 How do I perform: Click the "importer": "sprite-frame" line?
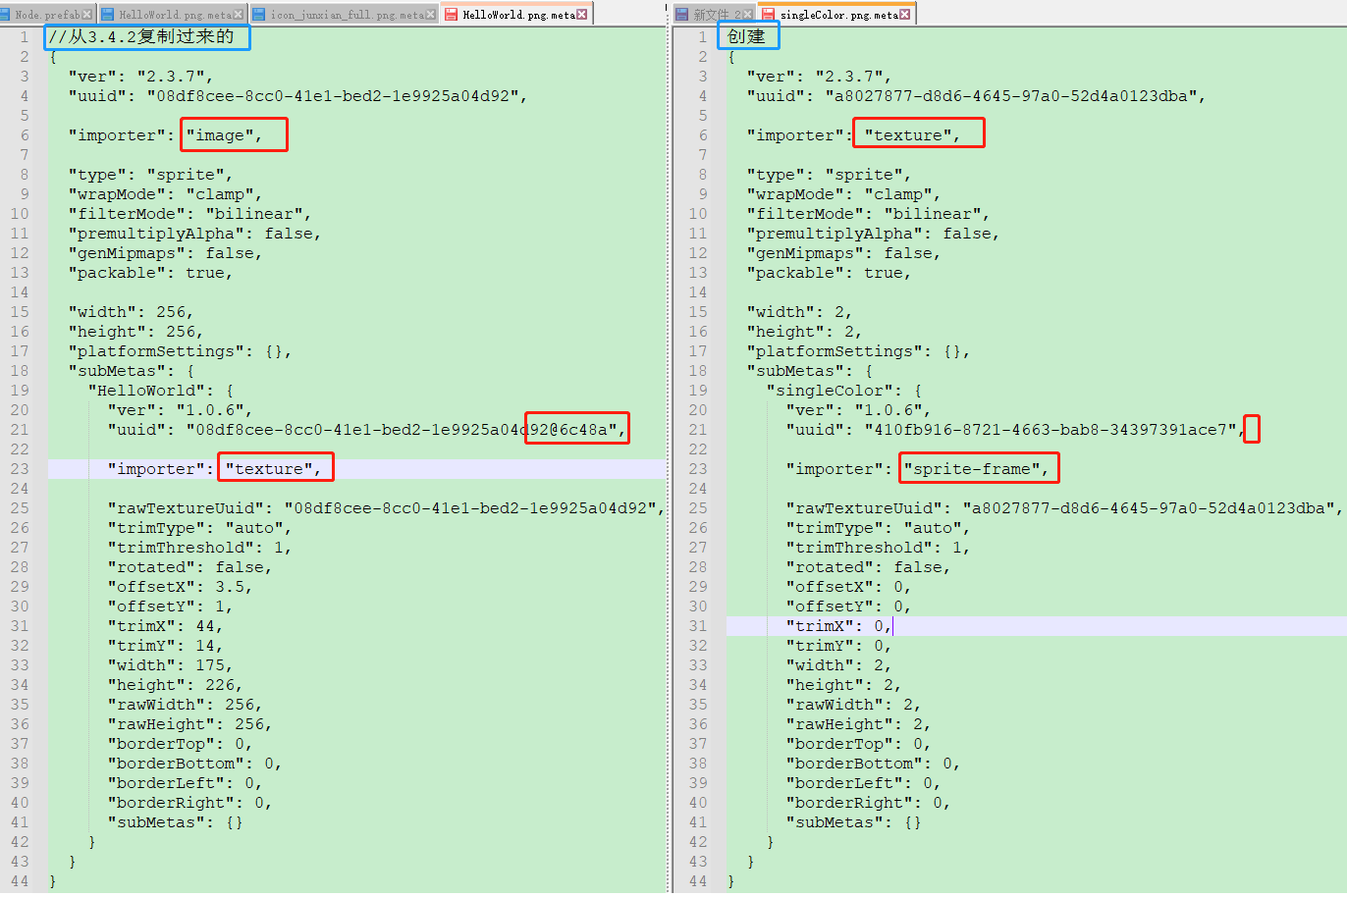coord(918,469)
